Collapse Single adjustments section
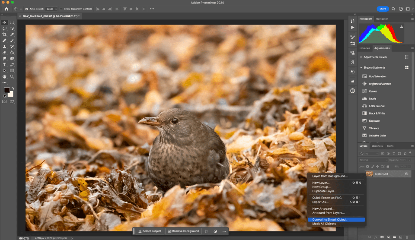The height and width of the screenshot is (240, 415). point(361,67)
